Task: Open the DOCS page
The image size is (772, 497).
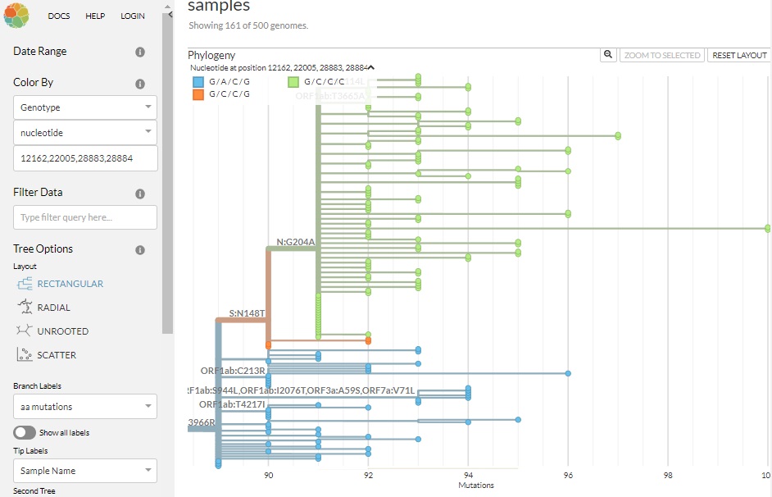Action: pos(59,15)
